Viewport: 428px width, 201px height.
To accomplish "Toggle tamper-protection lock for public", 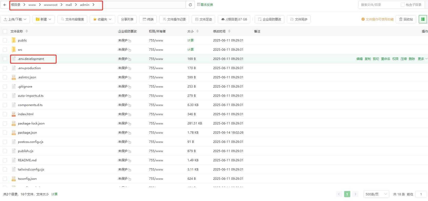I will (130, 41).
